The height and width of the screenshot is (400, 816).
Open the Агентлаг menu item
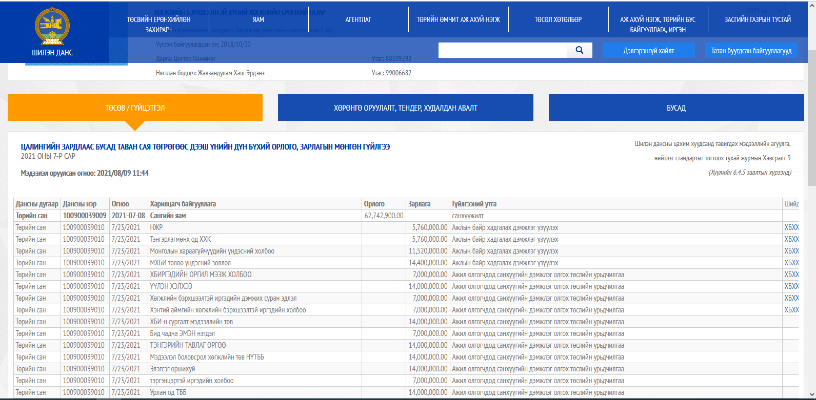point(358,19)
